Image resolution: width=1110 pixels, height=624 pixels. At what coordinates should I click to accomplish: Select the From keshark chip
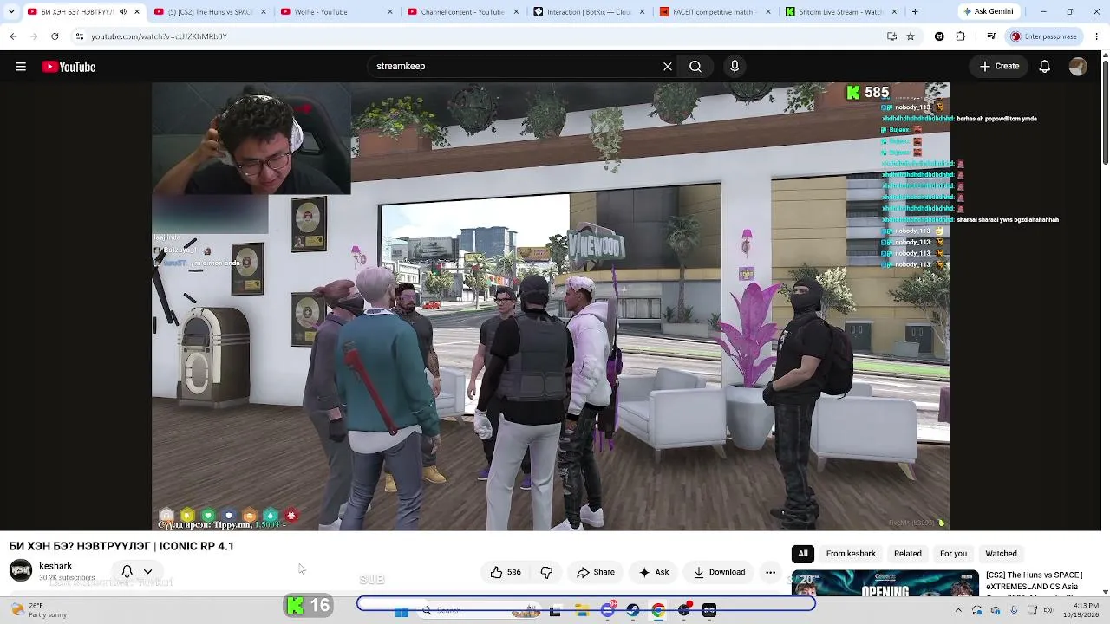851,554
